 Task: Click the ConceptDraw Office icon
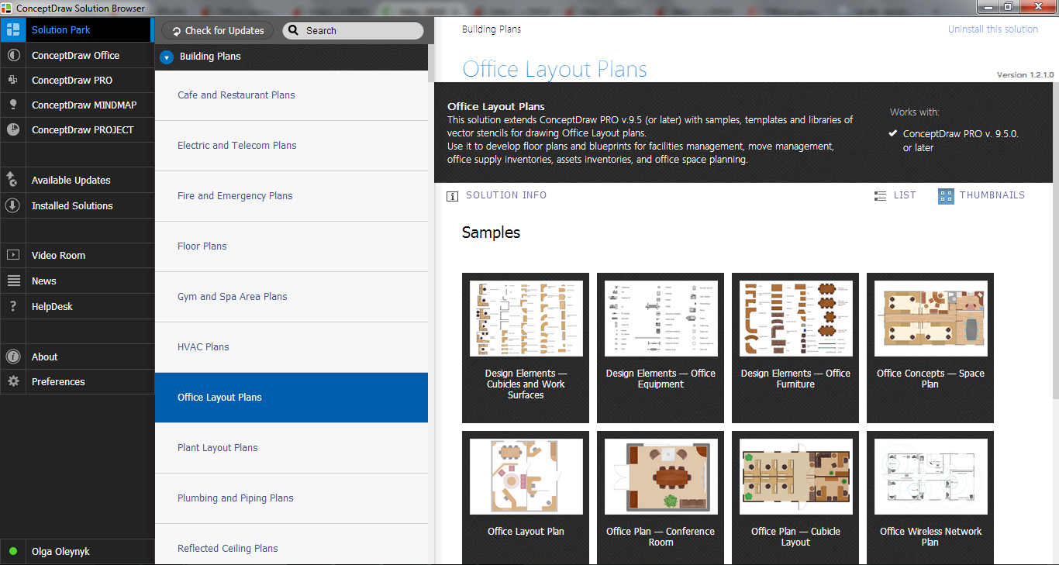coord(12,56)
